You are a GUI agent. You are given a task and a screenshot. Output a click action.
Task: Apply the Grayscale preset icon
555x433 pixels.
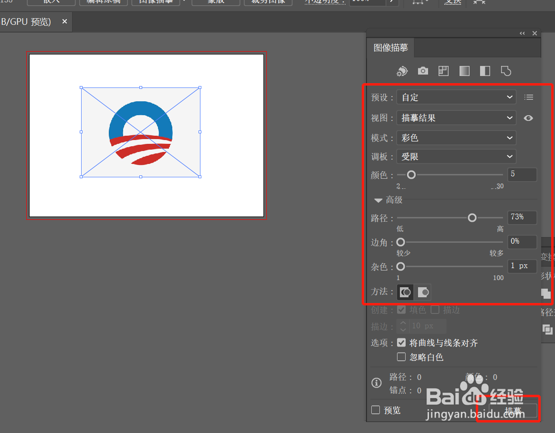(x=464, y=71)
